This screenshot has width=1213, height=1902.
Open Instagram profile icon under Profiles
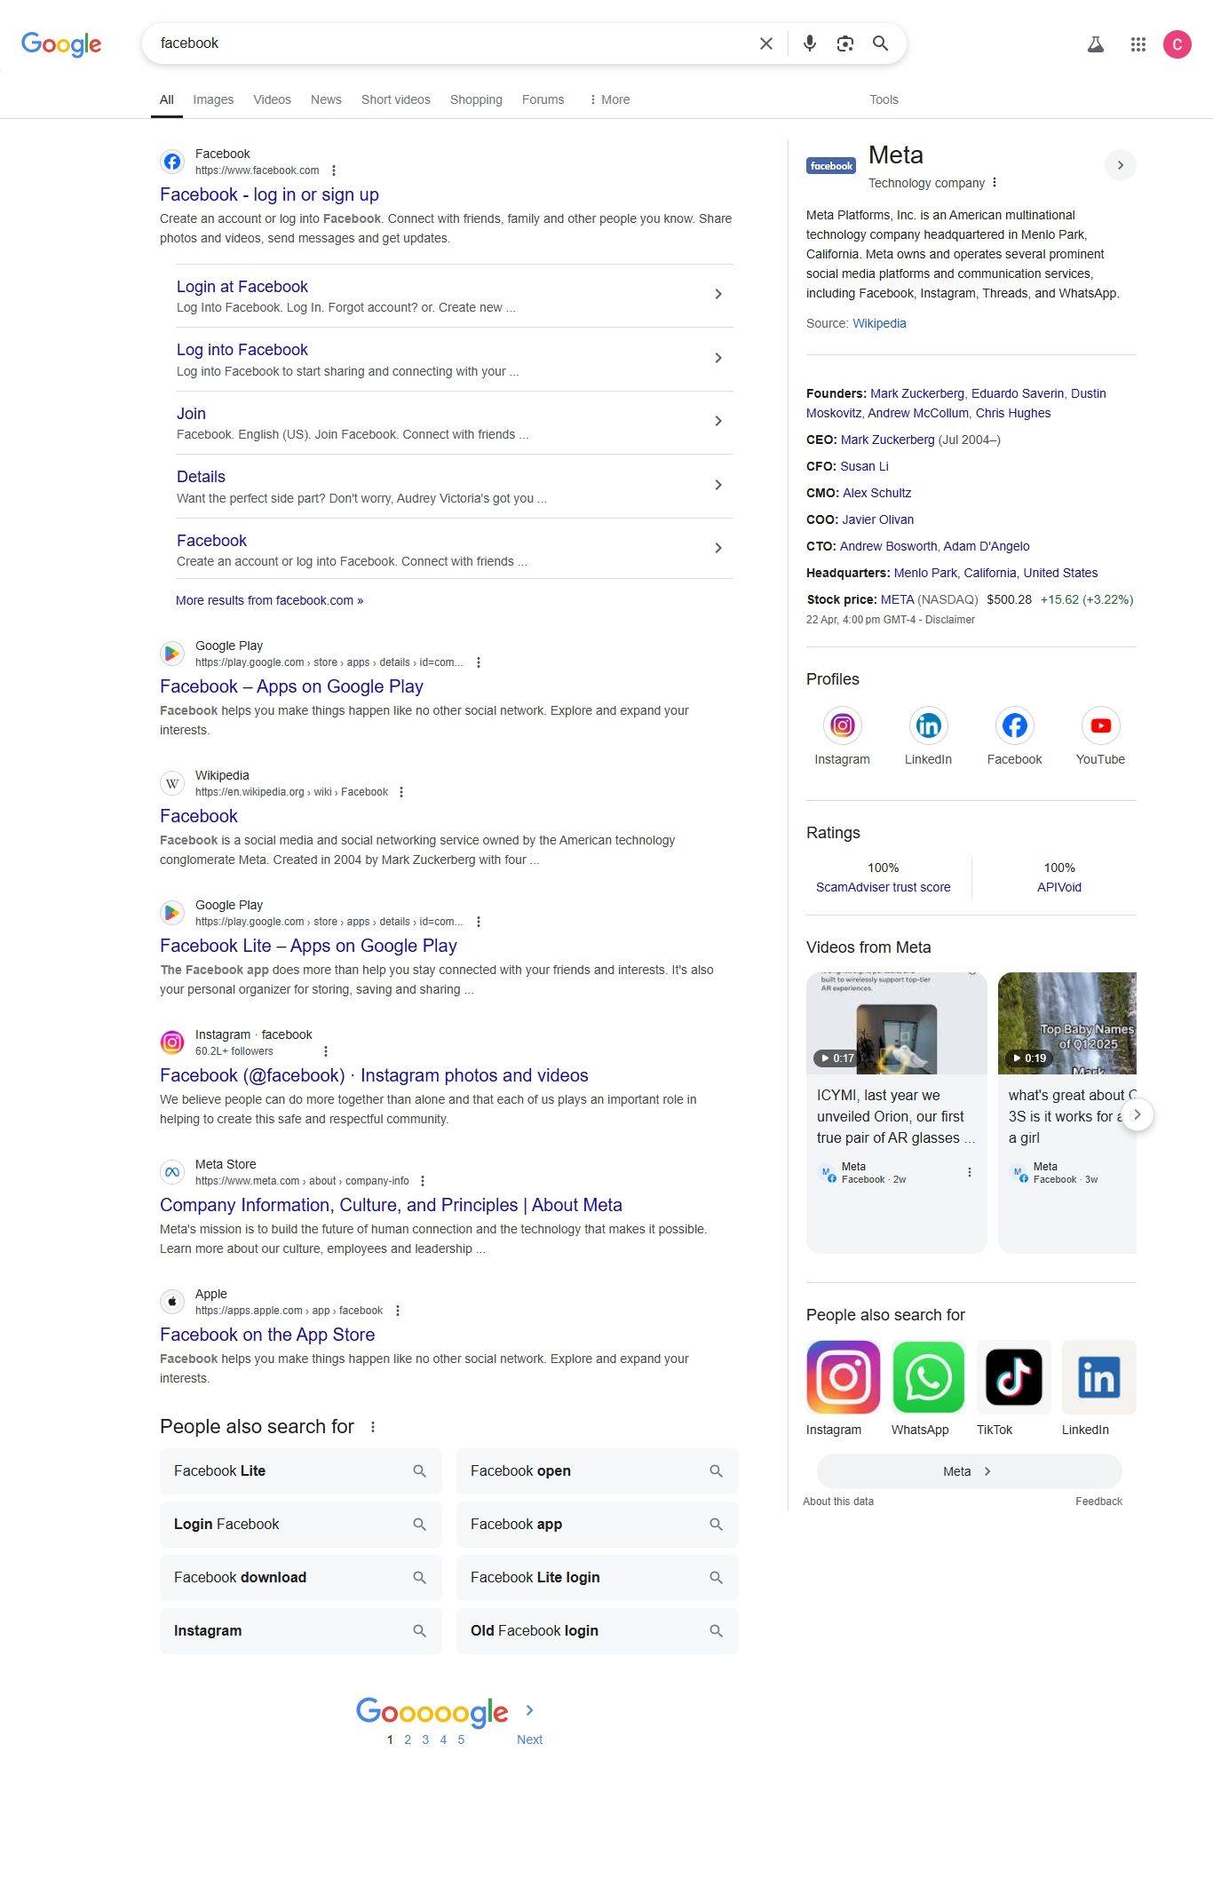(x=843, y=726)
